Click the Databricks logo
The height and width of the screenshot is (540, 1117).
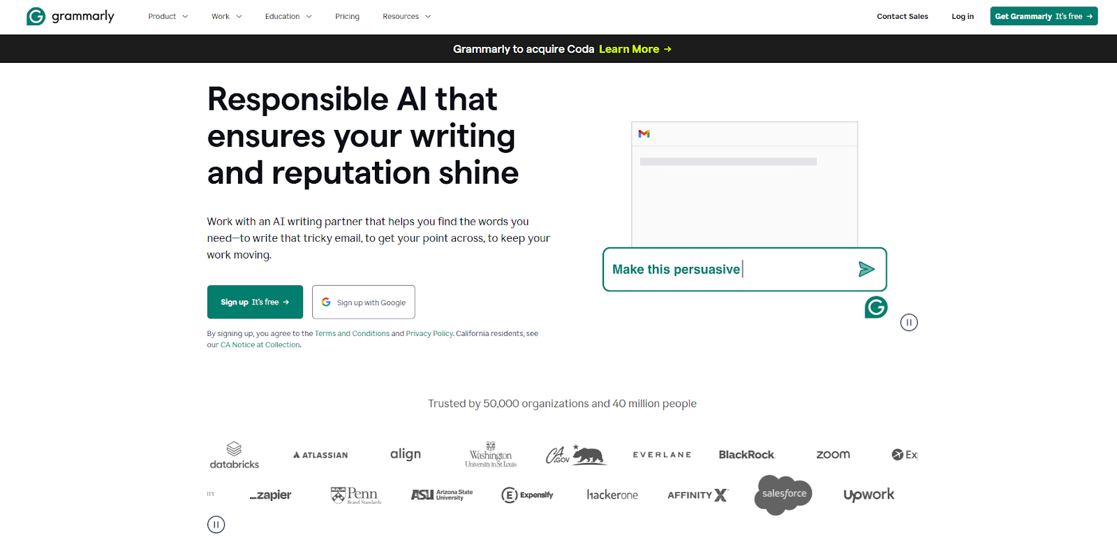coord(234,455)
